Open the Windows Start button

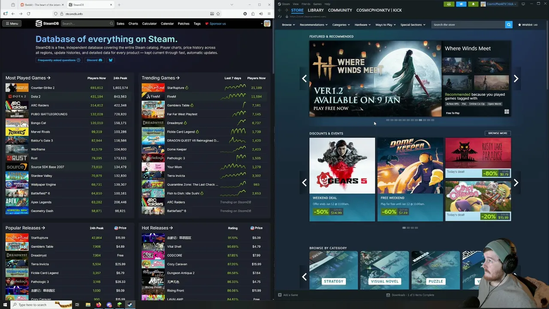coord(6,305)
